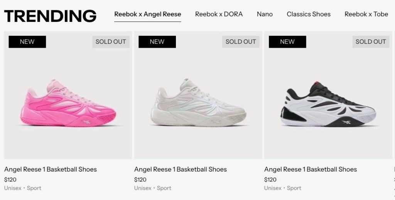Open the Nano trending tab
The image size is (395, 200).
pyautogui.click(x=265, y=14)
